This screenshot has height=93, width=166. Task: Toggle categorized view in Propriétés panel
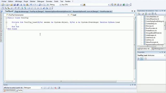pos(139,59)
